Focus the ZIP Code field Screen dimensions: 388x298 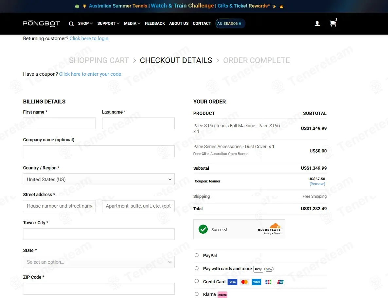pyautogui.click(x=99, y=289)
